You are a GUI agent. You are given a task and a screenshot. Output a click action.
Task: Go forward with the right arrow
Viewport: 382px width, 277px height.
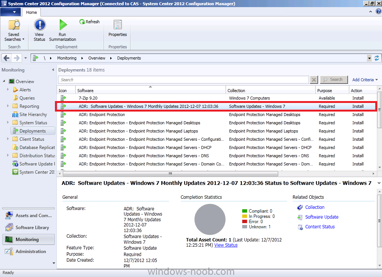pos(16,58)
